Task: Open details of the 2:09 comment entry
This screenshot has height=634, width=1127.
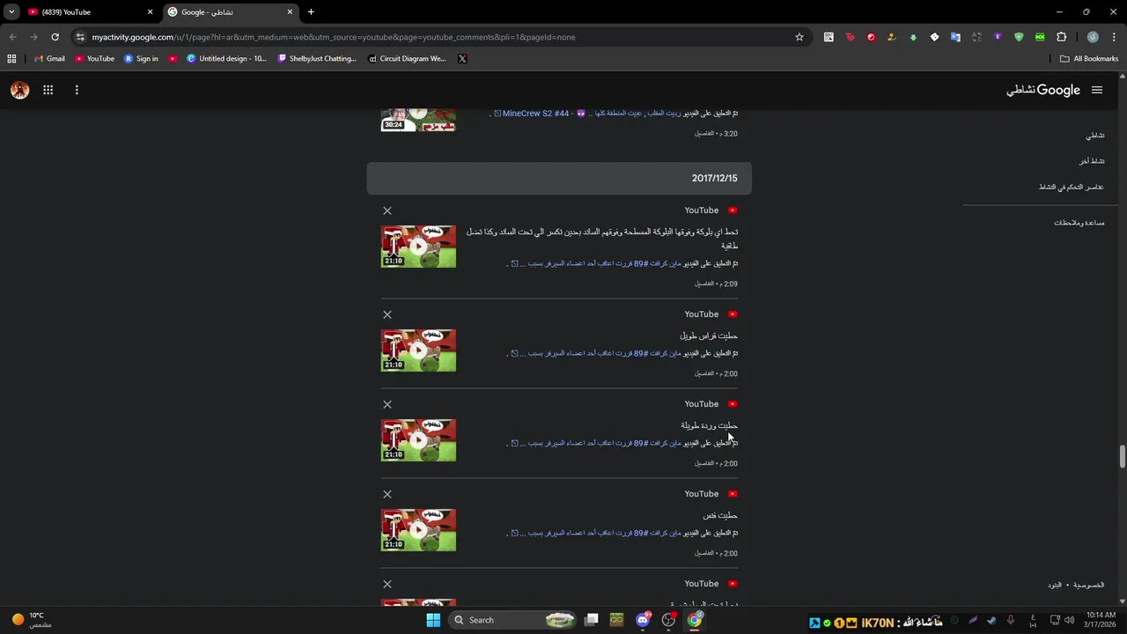Action: [704, 284]
